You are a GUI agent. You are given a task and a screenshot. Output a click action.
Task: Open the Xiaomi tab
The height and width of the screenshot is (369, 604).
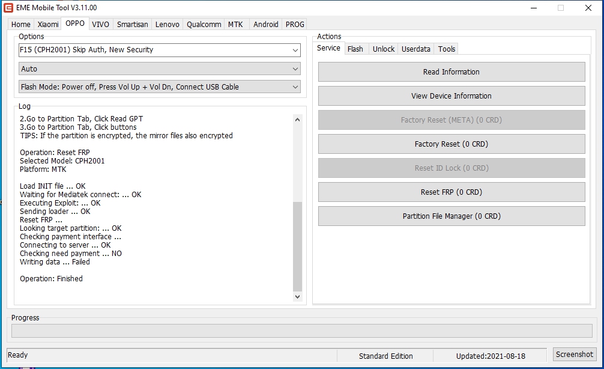pos(48,24)
